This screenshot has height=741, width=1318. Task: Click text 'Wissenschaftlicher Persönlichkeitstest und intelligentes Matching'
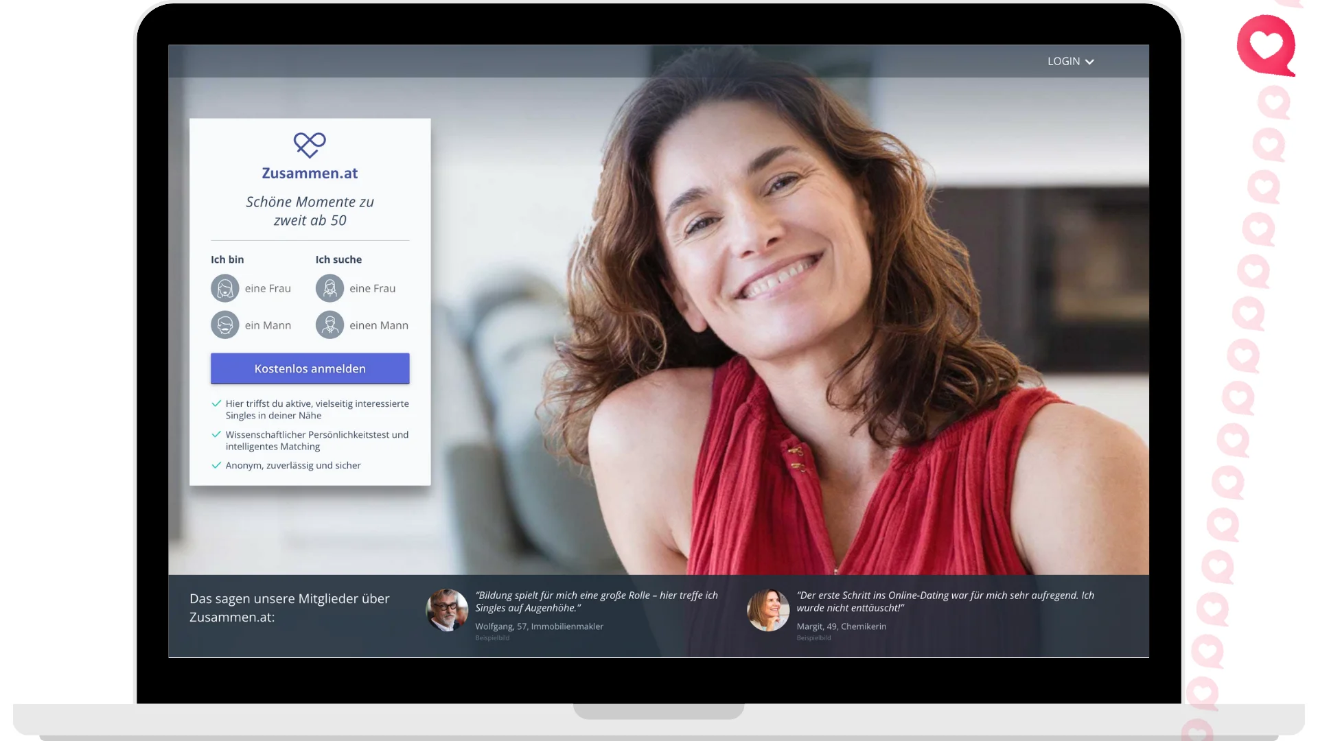(x=317, y=440)
